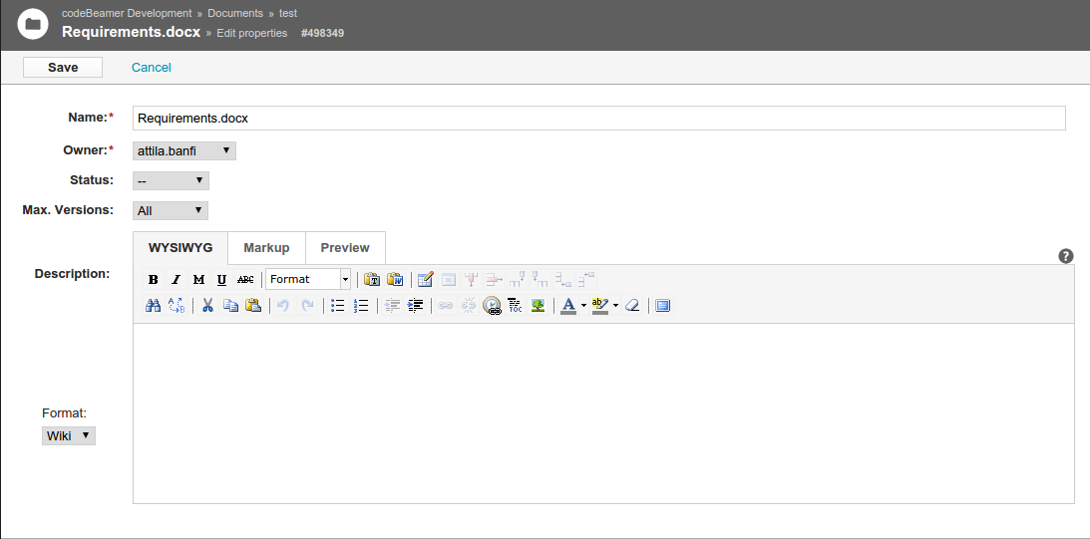Decrease indent with the outdent icon

click(x=392, y=305)
